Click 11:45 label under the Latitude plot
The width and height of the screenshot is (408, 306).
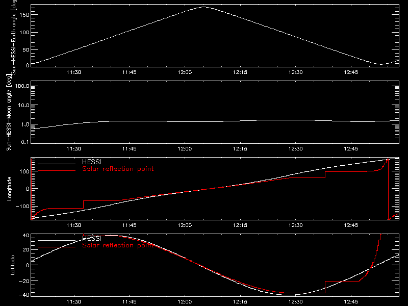[130, 302]
